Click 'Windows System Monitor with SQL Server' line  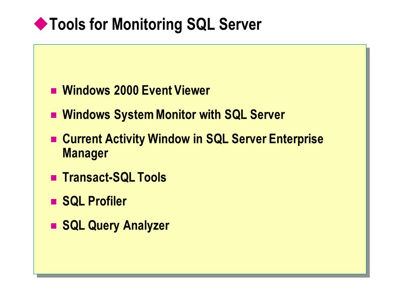tap(173, 115)
